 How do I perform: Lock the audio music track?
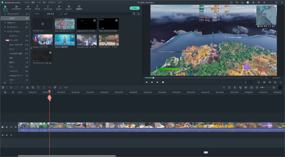pos(7,135)
